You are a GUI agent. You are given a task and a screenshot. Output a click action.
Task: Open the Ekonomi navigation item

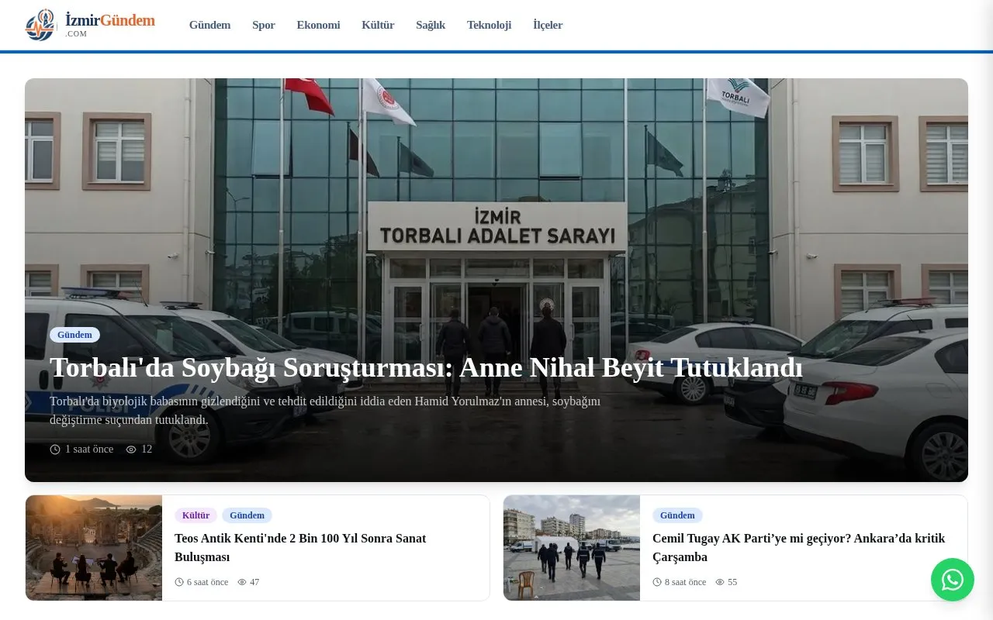pos(318,25)
